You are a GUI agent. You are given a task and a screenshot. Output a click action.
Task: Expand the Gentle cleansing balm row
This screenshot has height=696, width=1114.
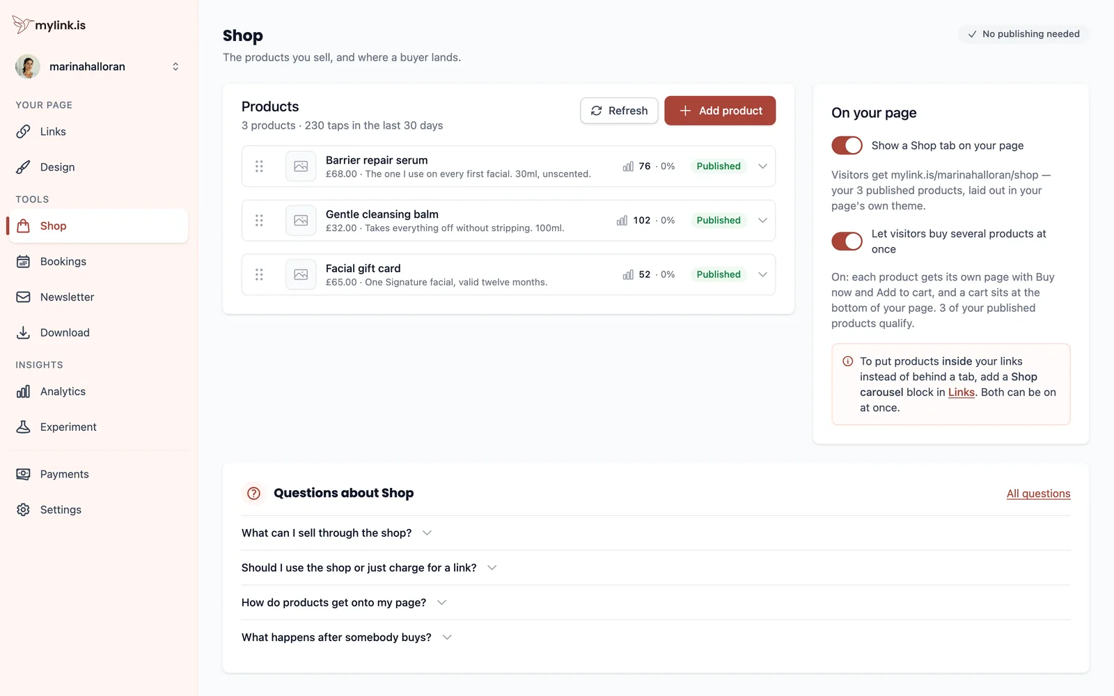pyautogui.click(x=762, y=221)
